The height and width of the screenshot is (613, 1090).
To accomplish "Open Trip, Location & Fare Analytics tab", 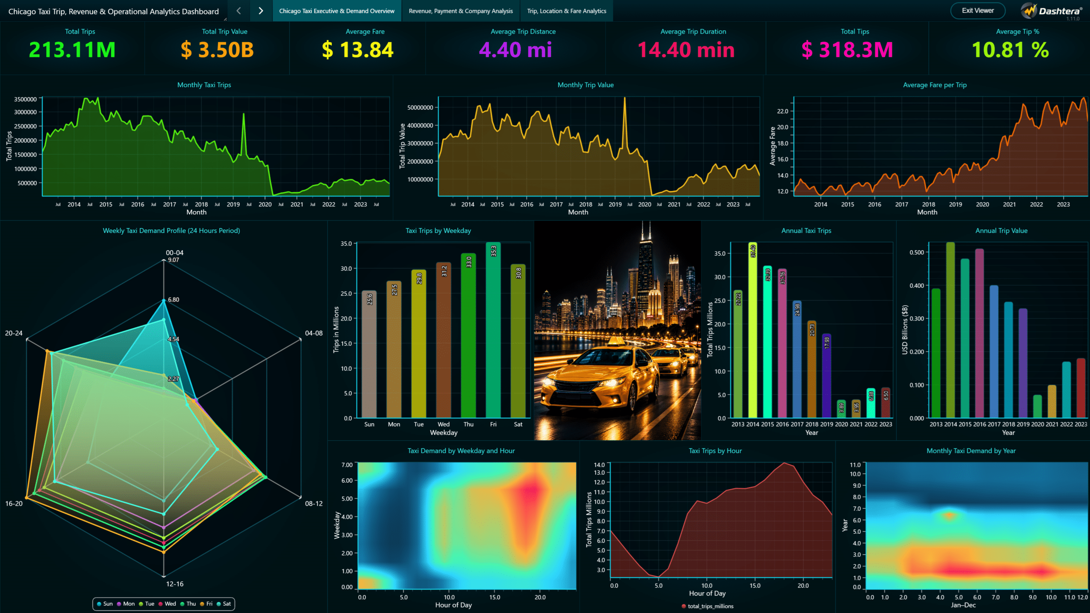I will [x=567, y=11].
